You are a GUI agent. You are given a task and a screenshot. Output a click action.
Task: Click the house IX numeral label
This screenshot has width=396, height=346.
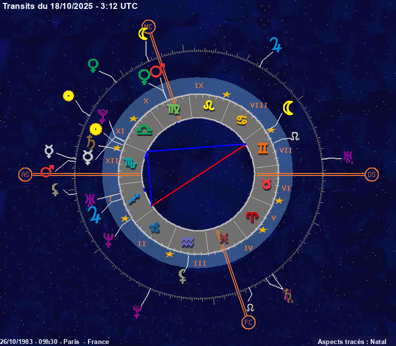click(199, 86)
